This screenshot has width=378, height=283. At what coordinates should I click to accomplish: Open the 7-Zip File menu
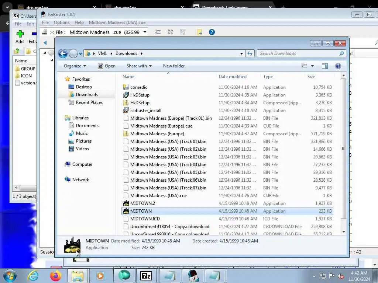18,24
